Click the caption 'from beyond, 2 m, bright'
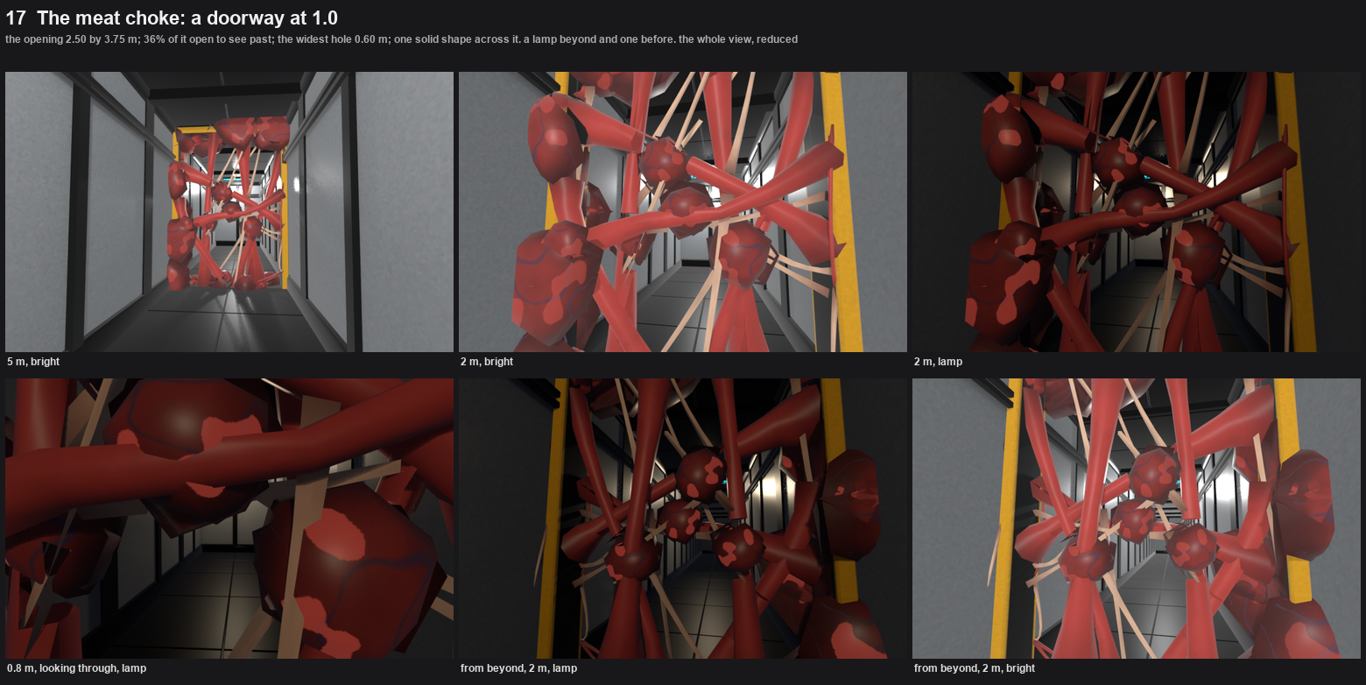 coord(975,668)
